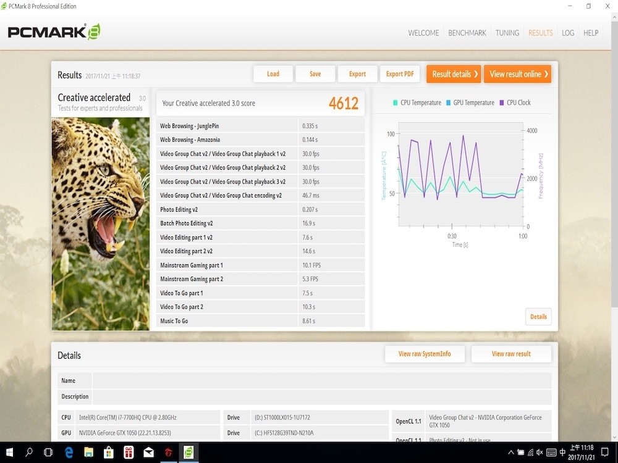
Task: Click the volume icon in system tray
Action: pyautogui.click(x=538, y=453)
